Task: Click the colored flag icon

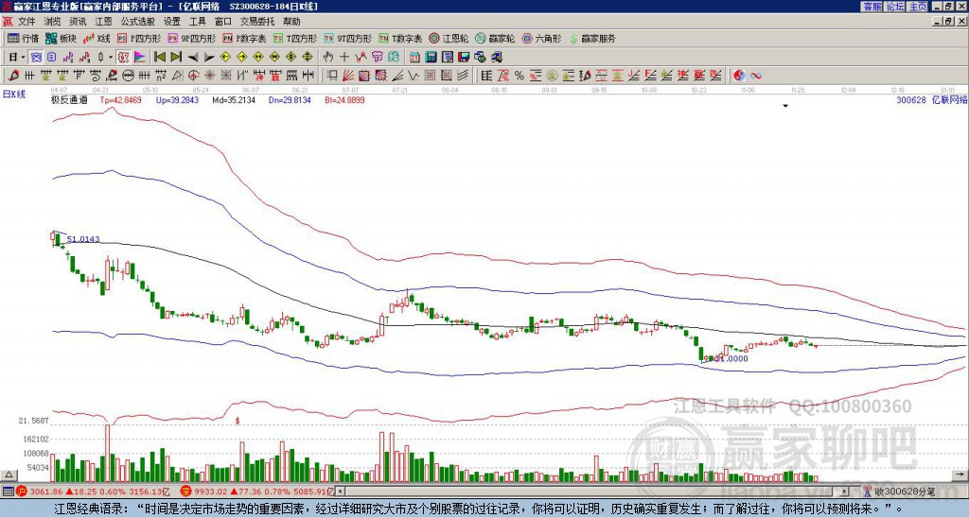Action: coord(140,58)
